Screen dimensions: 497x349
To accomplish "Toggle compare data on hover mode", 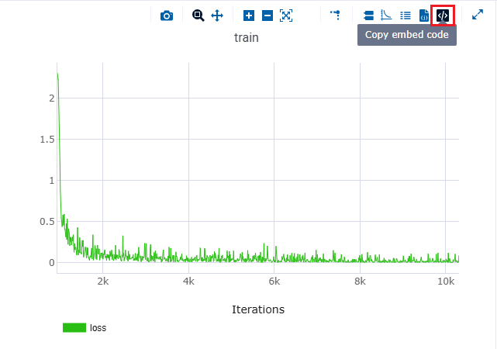I will pyautogui.click(x=368, y=16).
